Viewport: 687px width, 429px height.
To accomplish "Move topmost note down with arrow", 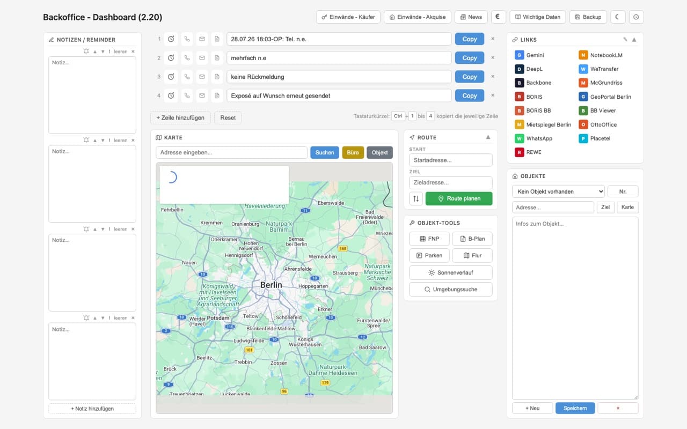I will point(103,51).
